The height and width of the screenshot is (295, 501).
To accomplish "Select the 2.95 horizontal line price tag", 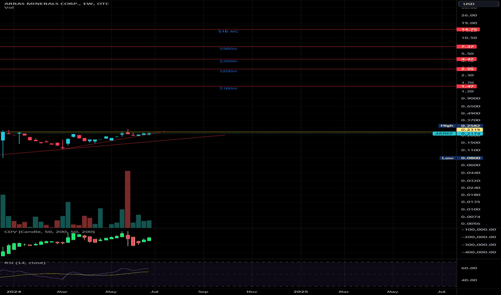I will 467,69.
